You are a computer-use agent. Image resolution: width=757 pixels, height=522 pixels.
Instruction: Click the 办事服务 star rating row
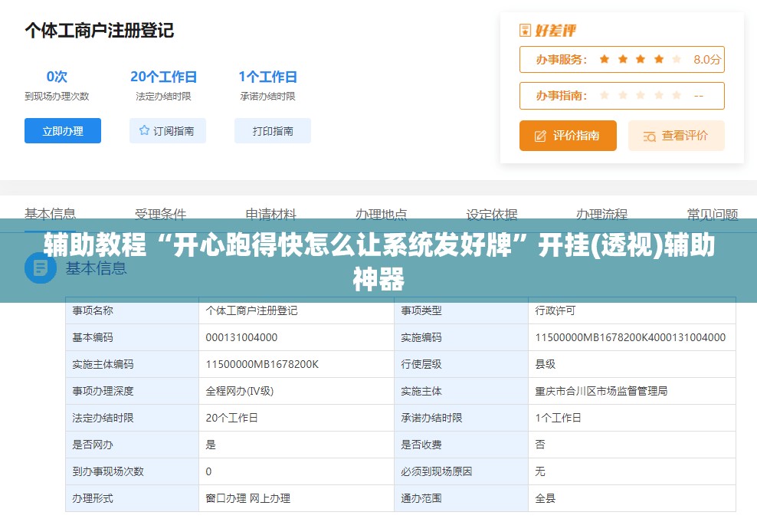(622, 59)
